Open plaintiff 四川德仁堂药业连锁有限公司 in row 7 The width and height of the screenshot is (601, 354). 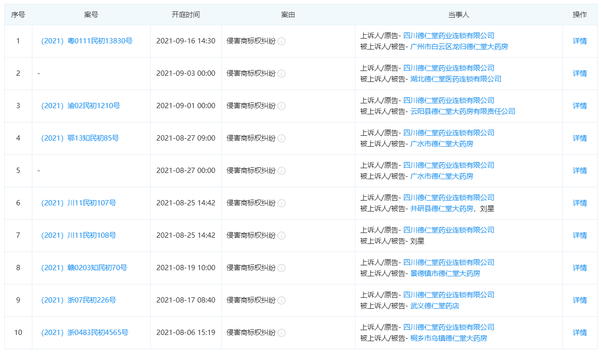coord(449,230)
